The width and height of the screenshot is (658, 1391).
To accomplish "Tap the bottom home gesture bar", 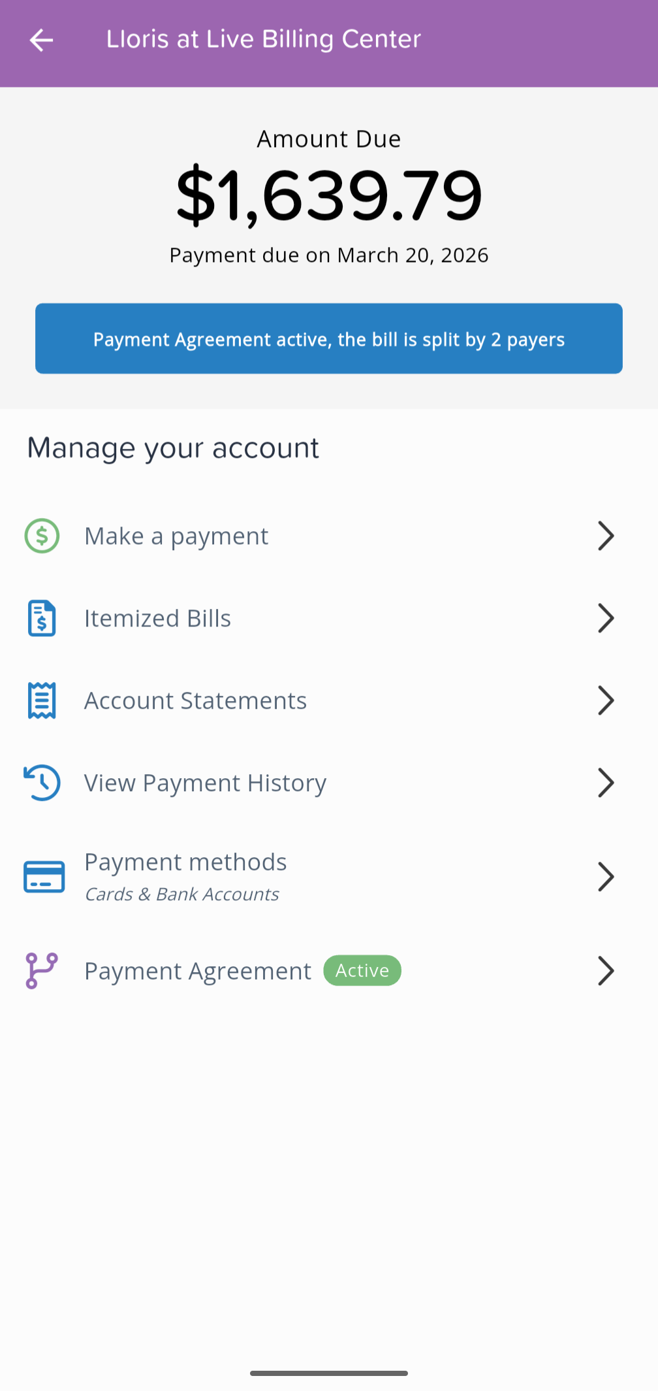I will click(329, 1373).
